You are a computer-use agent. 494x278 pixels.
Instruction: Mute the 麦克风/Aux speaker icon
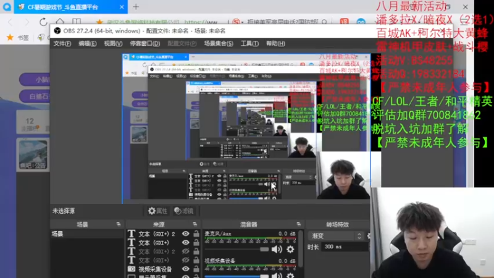pyautogui.click(x=277, y=250)
